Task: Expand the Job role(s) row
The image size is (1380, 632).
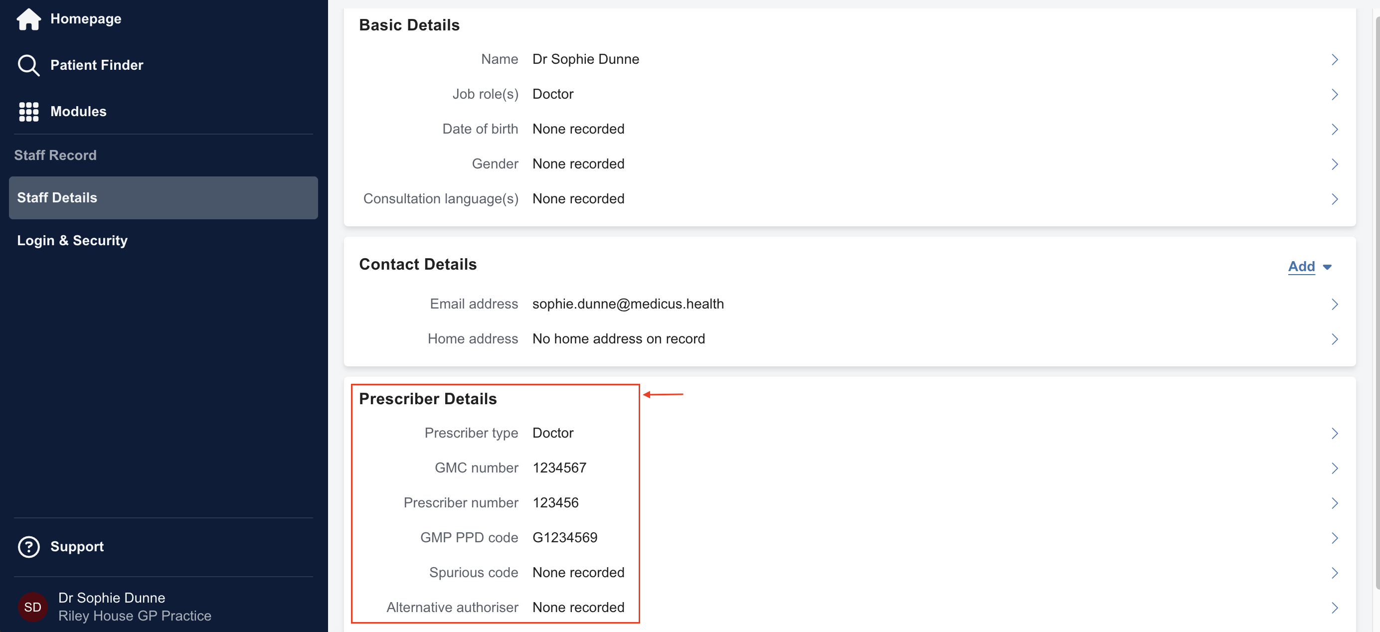Action: (1335, 94)
